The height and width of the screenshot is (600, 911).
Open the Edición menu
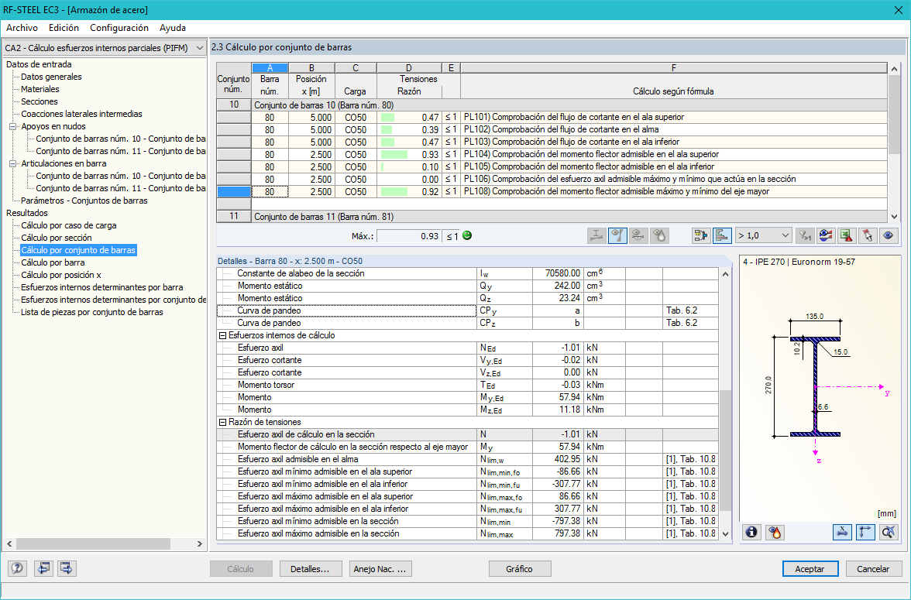(64, 28)
